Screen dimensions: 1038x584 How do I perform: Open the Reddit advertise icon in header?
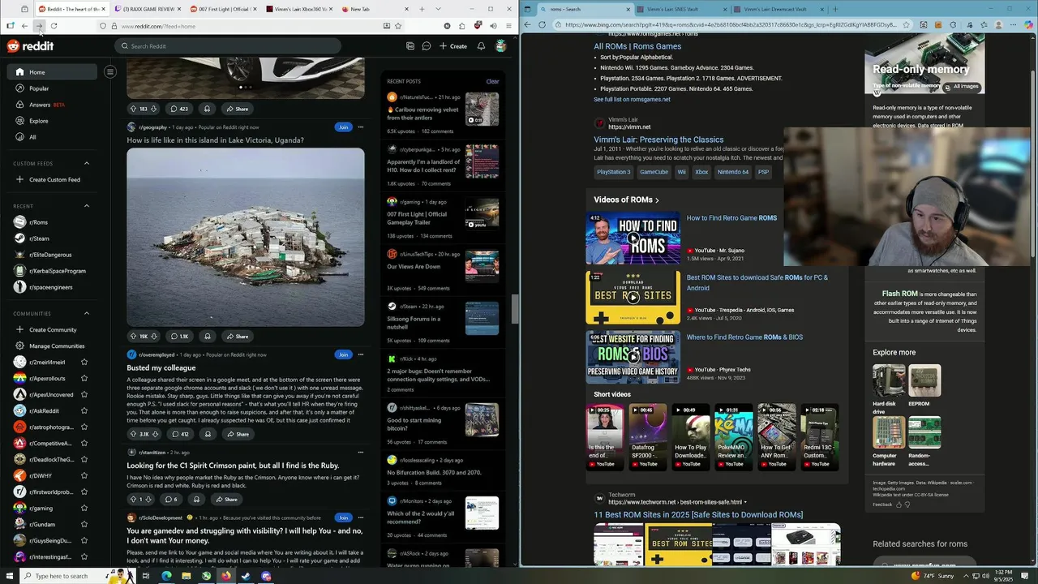(410, 46)
